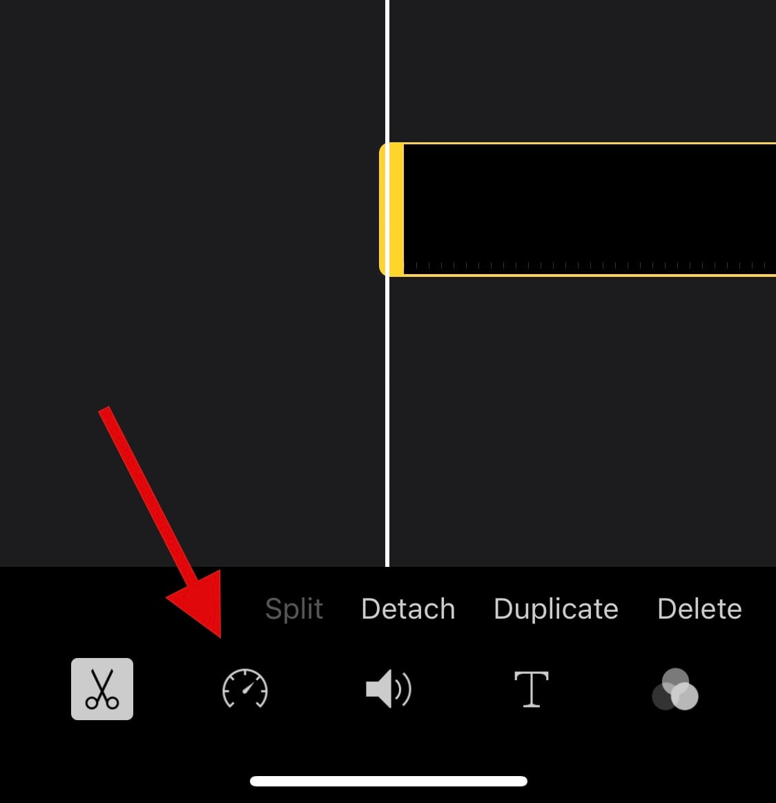Open the speedometer Speed control
The image size is (776, 803).
tap(245, 689)
